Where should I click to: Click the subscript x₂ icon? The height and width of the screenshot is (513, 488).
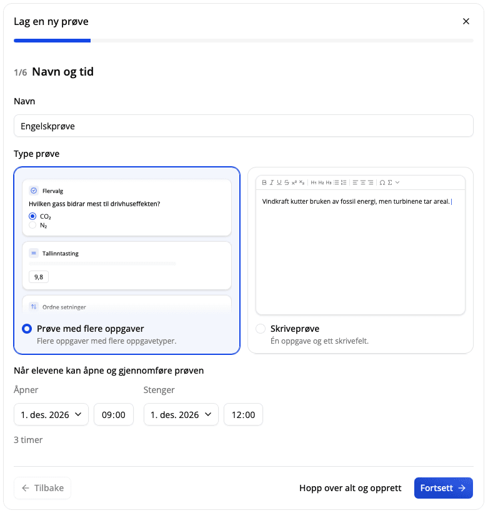302,182
